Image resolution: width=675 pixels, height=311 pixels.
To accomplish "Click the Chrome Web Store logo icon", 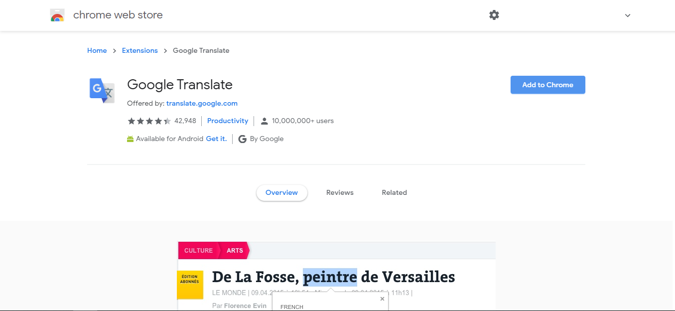I will (57, 15).
